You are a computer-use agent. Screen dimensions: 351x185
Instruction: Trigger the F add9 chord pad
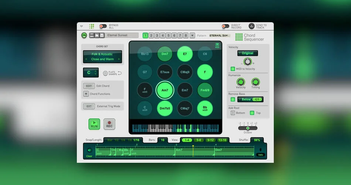145,90
